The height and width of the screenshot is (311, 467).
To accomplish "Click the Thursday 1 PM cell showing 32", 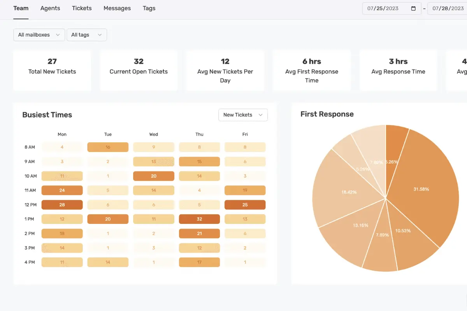I will point(199,219).
